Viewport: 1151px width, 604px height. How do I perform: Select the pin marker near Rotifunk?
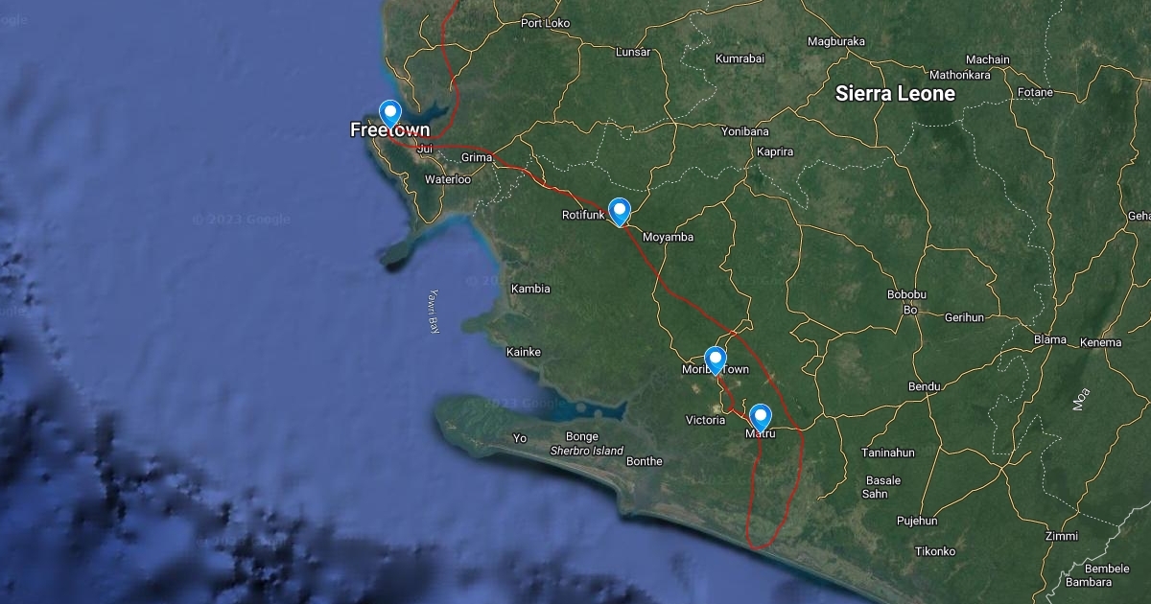[x=620, y=210]
